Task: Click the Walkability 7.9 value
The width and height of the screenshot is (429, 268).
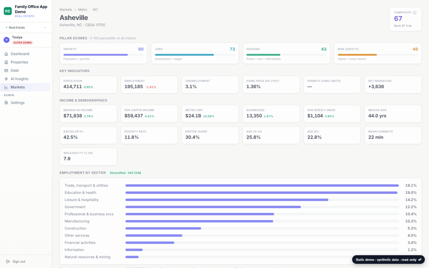Action: (67, 159)
